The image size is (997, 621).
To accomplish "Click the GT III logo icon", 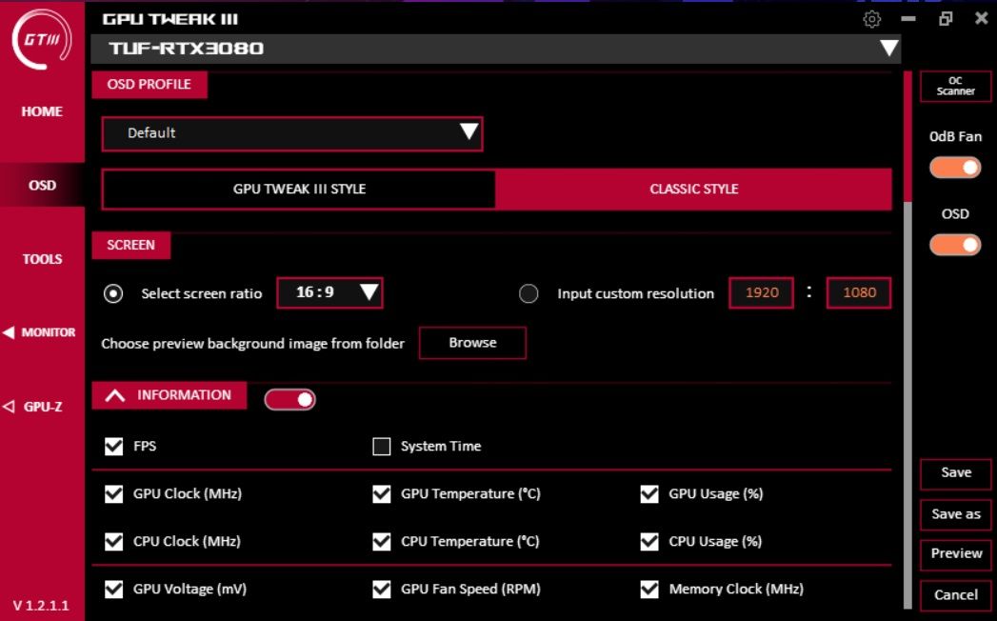I will click(42, 39).
